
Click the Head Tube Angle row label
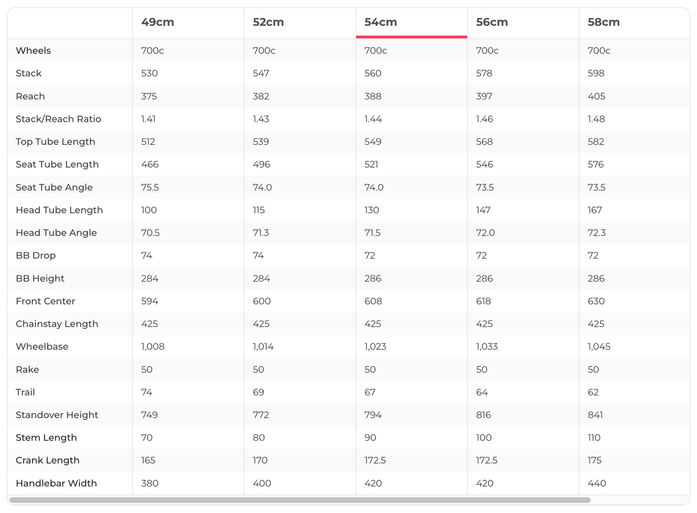[x=56, y=233]
